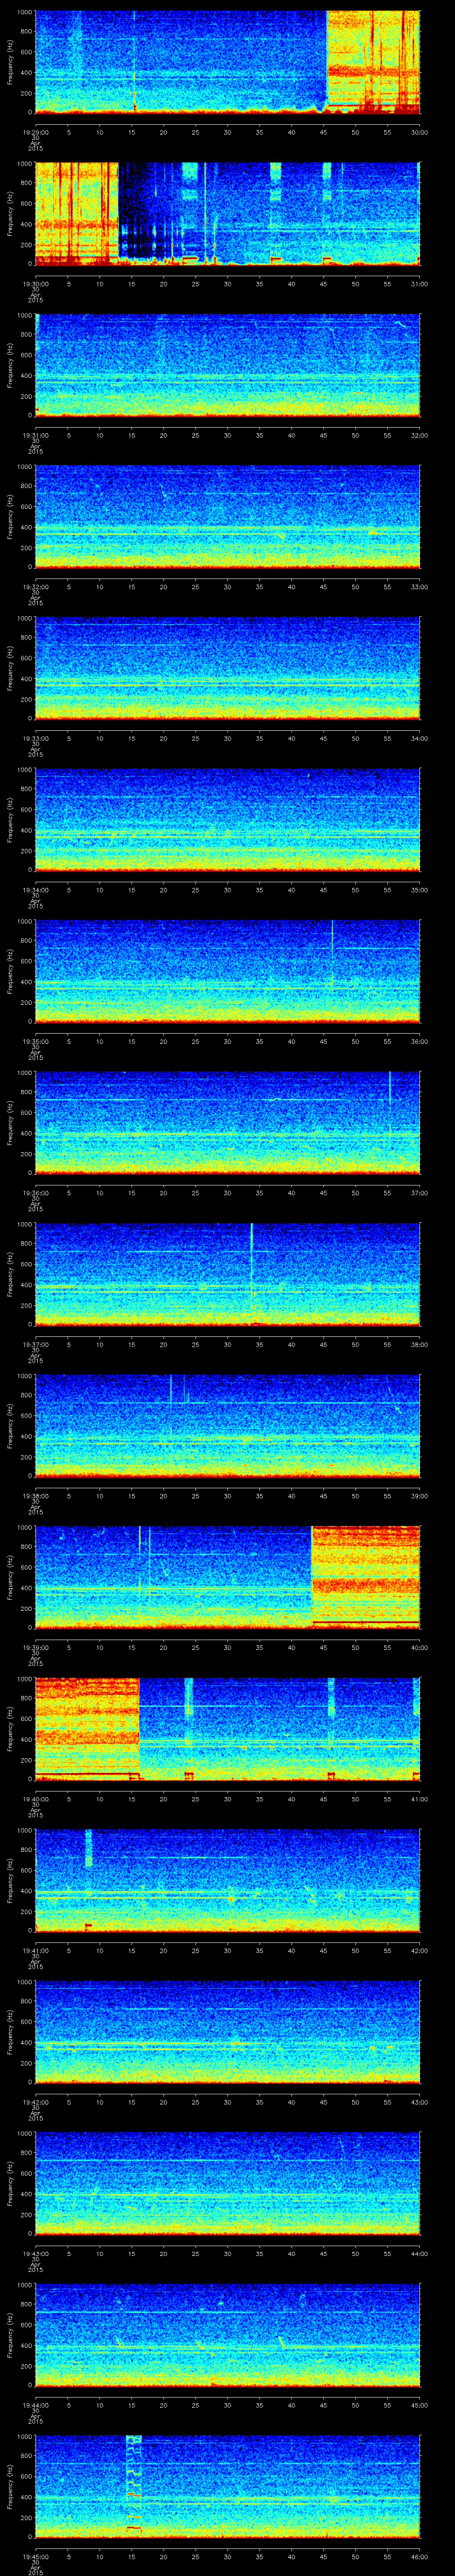The height and width of the screenshot is (2576, 455).
Task: Select the spectrogram panel starting at 19:43:00
Action: click(227, 2183)
